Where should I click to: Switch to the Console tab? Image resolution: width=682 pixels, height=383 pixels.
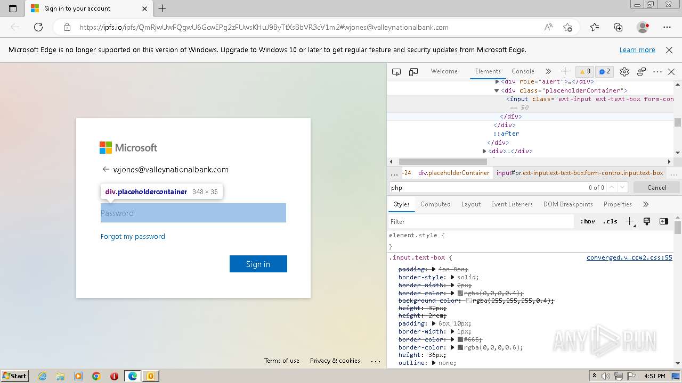click(523, 71)
